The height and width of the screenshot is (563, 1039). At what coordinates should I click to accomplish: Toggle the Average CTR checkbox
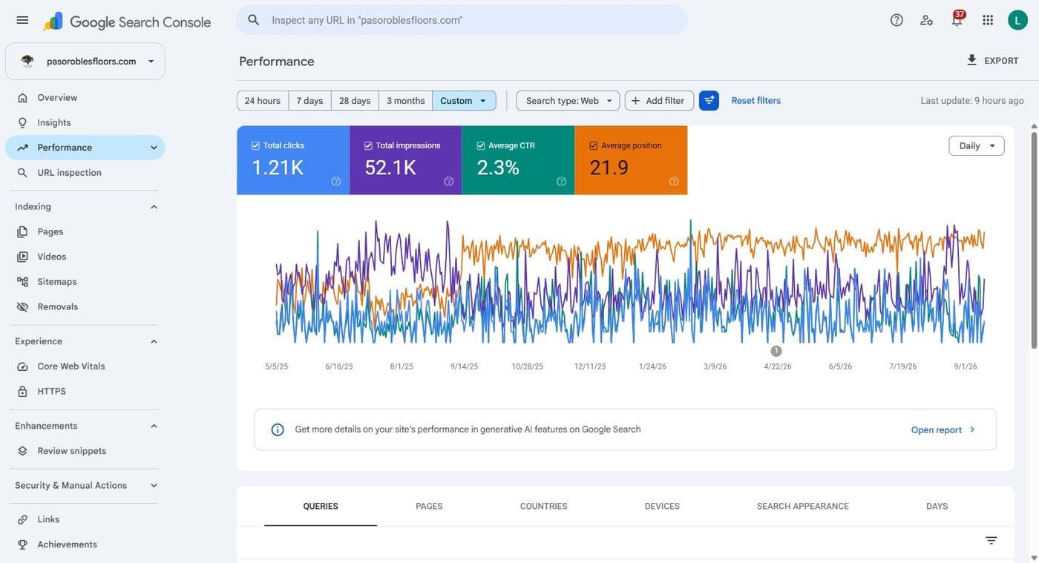(x=481, y=145)
